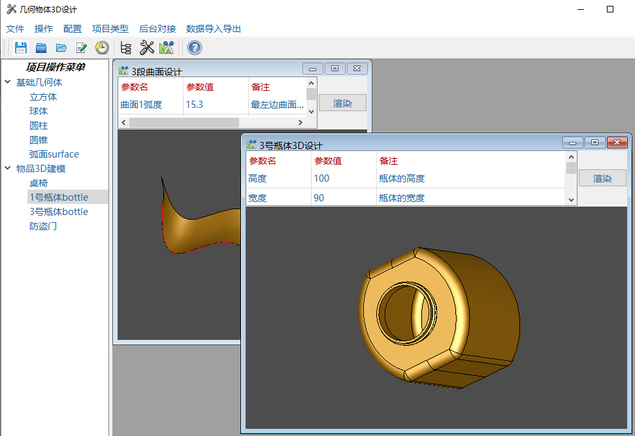Open the 项目类型 menu

(110, 29)
